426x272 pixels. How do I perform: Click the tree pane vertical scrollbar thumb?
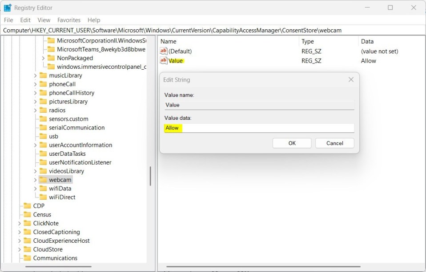coord(150,176)
